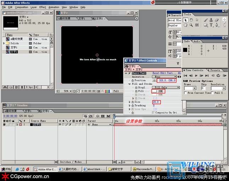
Task: Open the Animation presets None dropdown
Action: pos(164,77)
